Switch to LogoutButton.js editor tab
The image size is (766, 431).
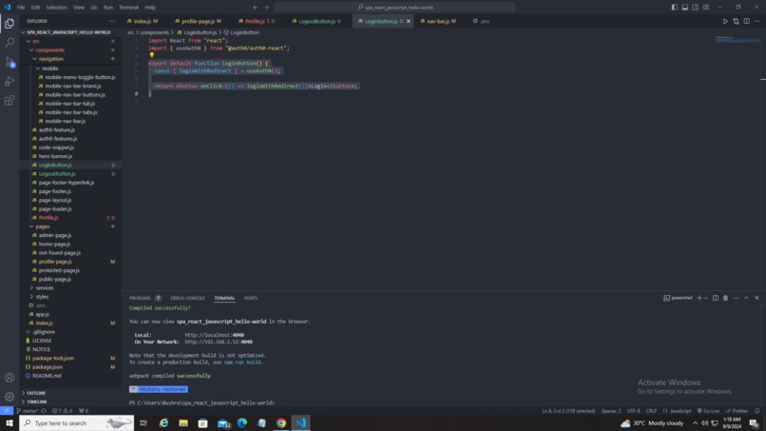(316, 21)
